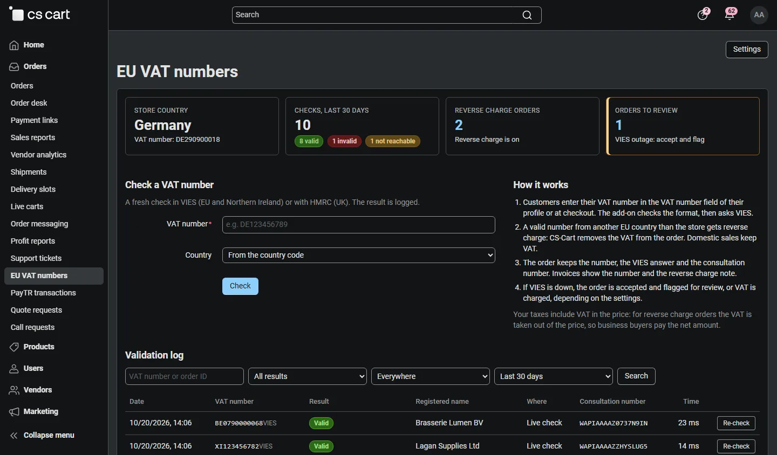Open the help icon with badge 2

coord(703,15)
